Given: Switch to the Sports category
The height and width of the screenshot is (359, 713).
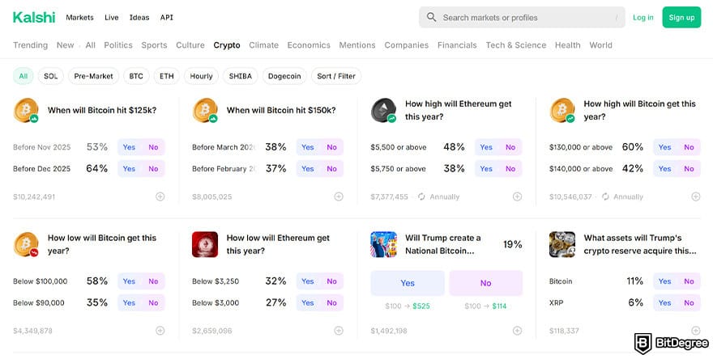Looking at the screenshot, I should click(x=154, y=45).
